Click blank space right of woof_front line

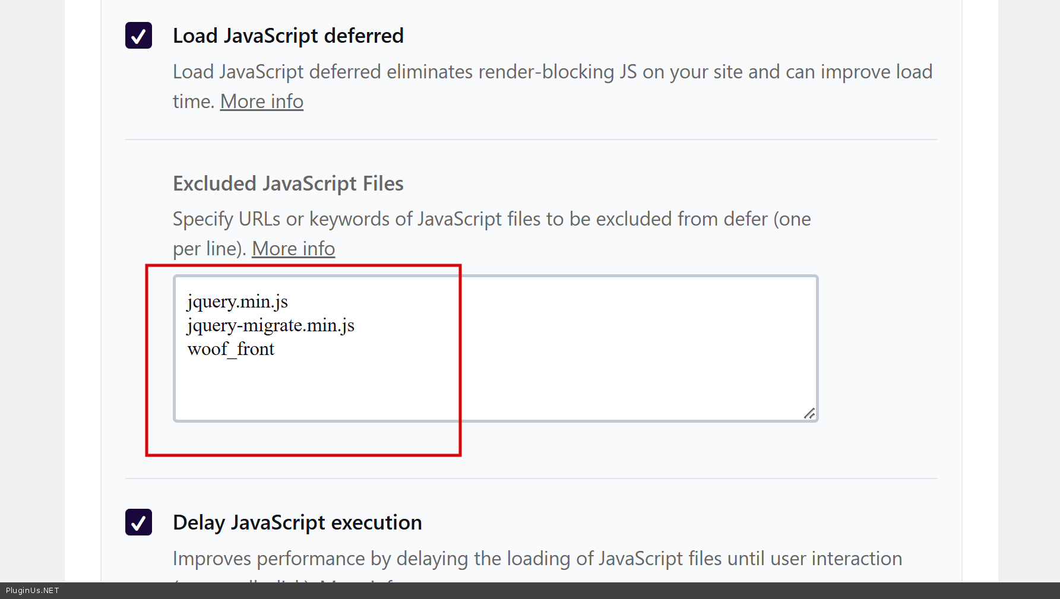point(534,349)
